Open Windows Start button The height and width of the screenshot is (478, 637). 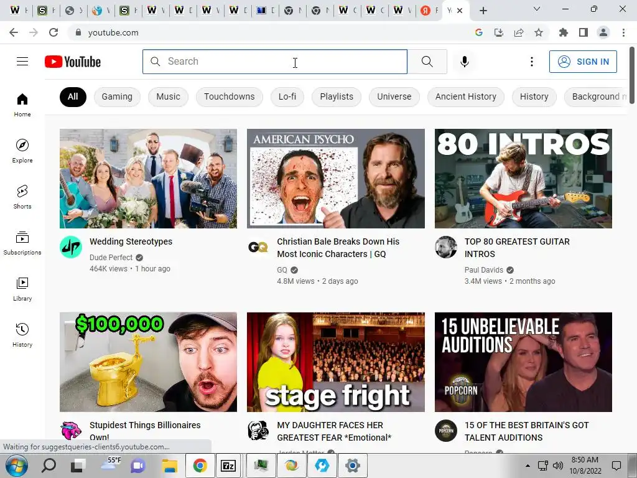tap(16, 466)
